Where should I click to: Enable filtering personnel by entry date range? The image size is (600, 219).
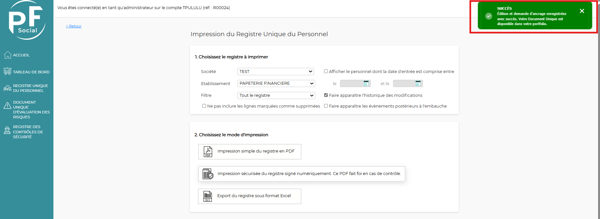pos(326,71)
